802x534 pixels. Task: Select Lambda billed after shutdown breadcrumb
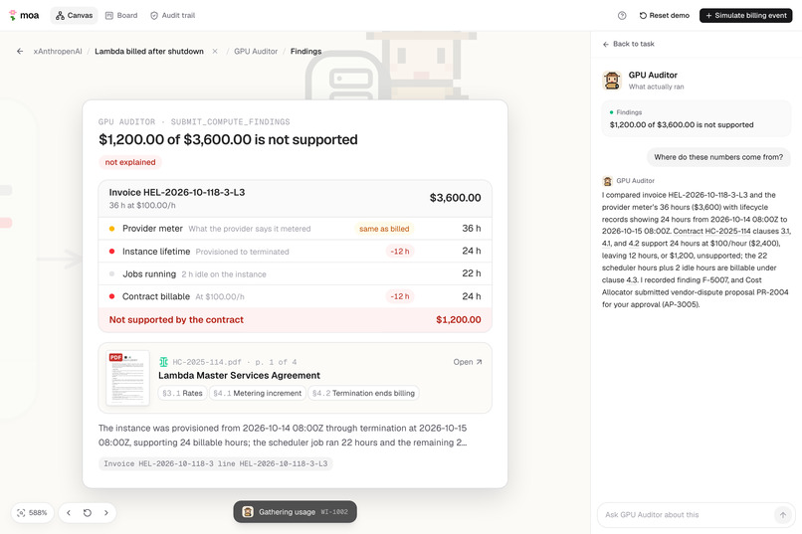pyautogui.click(x=149, y=51)
